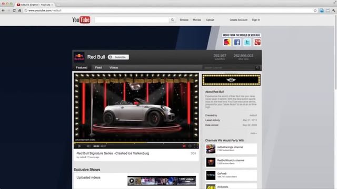The image size is (337, 189).
Task: Open the Uploaded videos filmstrip thumbnail
Action: point(162,181)
